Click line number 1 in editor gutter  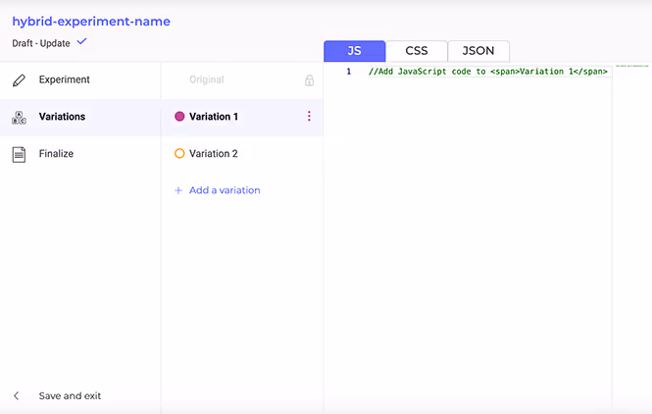click(x=349, y=72)
